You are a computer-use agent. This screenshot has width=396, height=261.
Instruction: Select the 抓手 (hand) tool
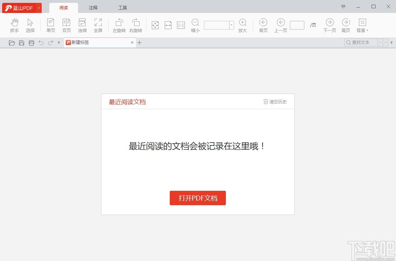pos(14,24)
